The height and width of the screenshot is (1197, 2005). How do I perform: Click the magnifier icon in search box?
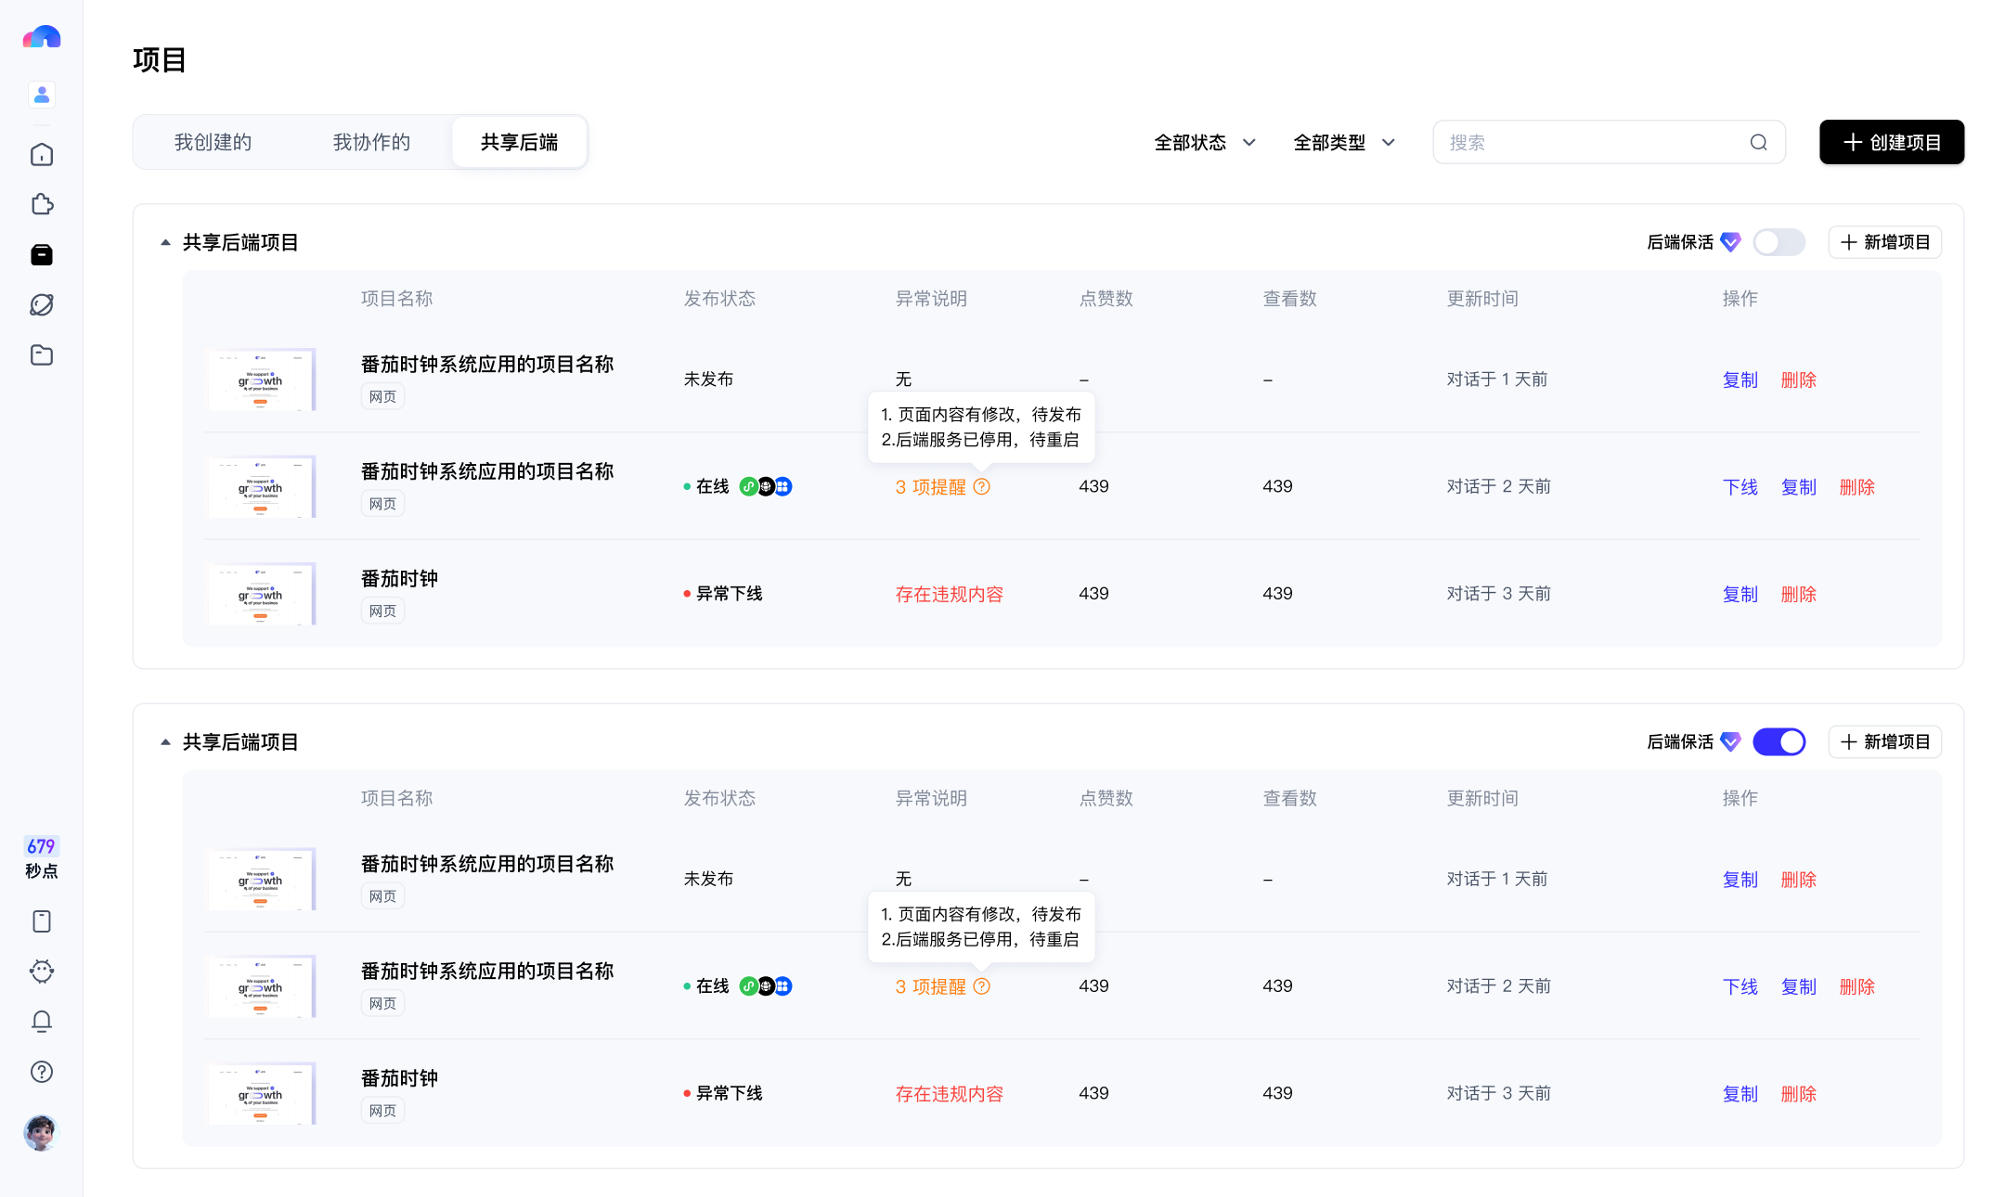click(x=1758, y=142)
